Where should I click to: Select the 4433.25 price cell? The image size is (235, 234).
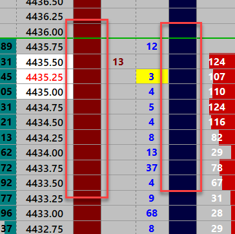tap(45, 198)
